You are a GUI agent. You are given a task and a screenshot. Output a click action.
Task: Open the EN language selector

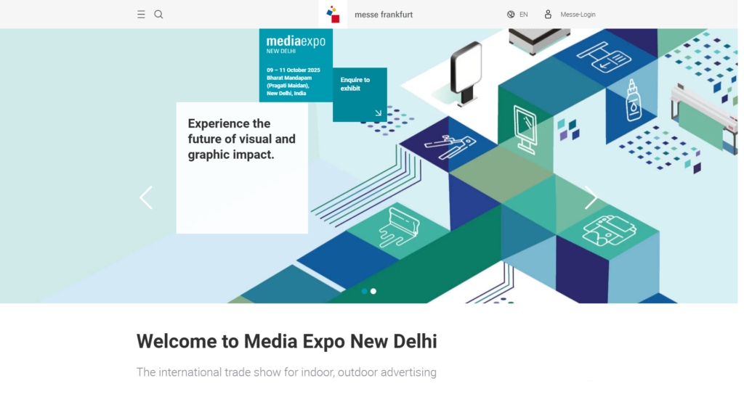pos(524,15)
